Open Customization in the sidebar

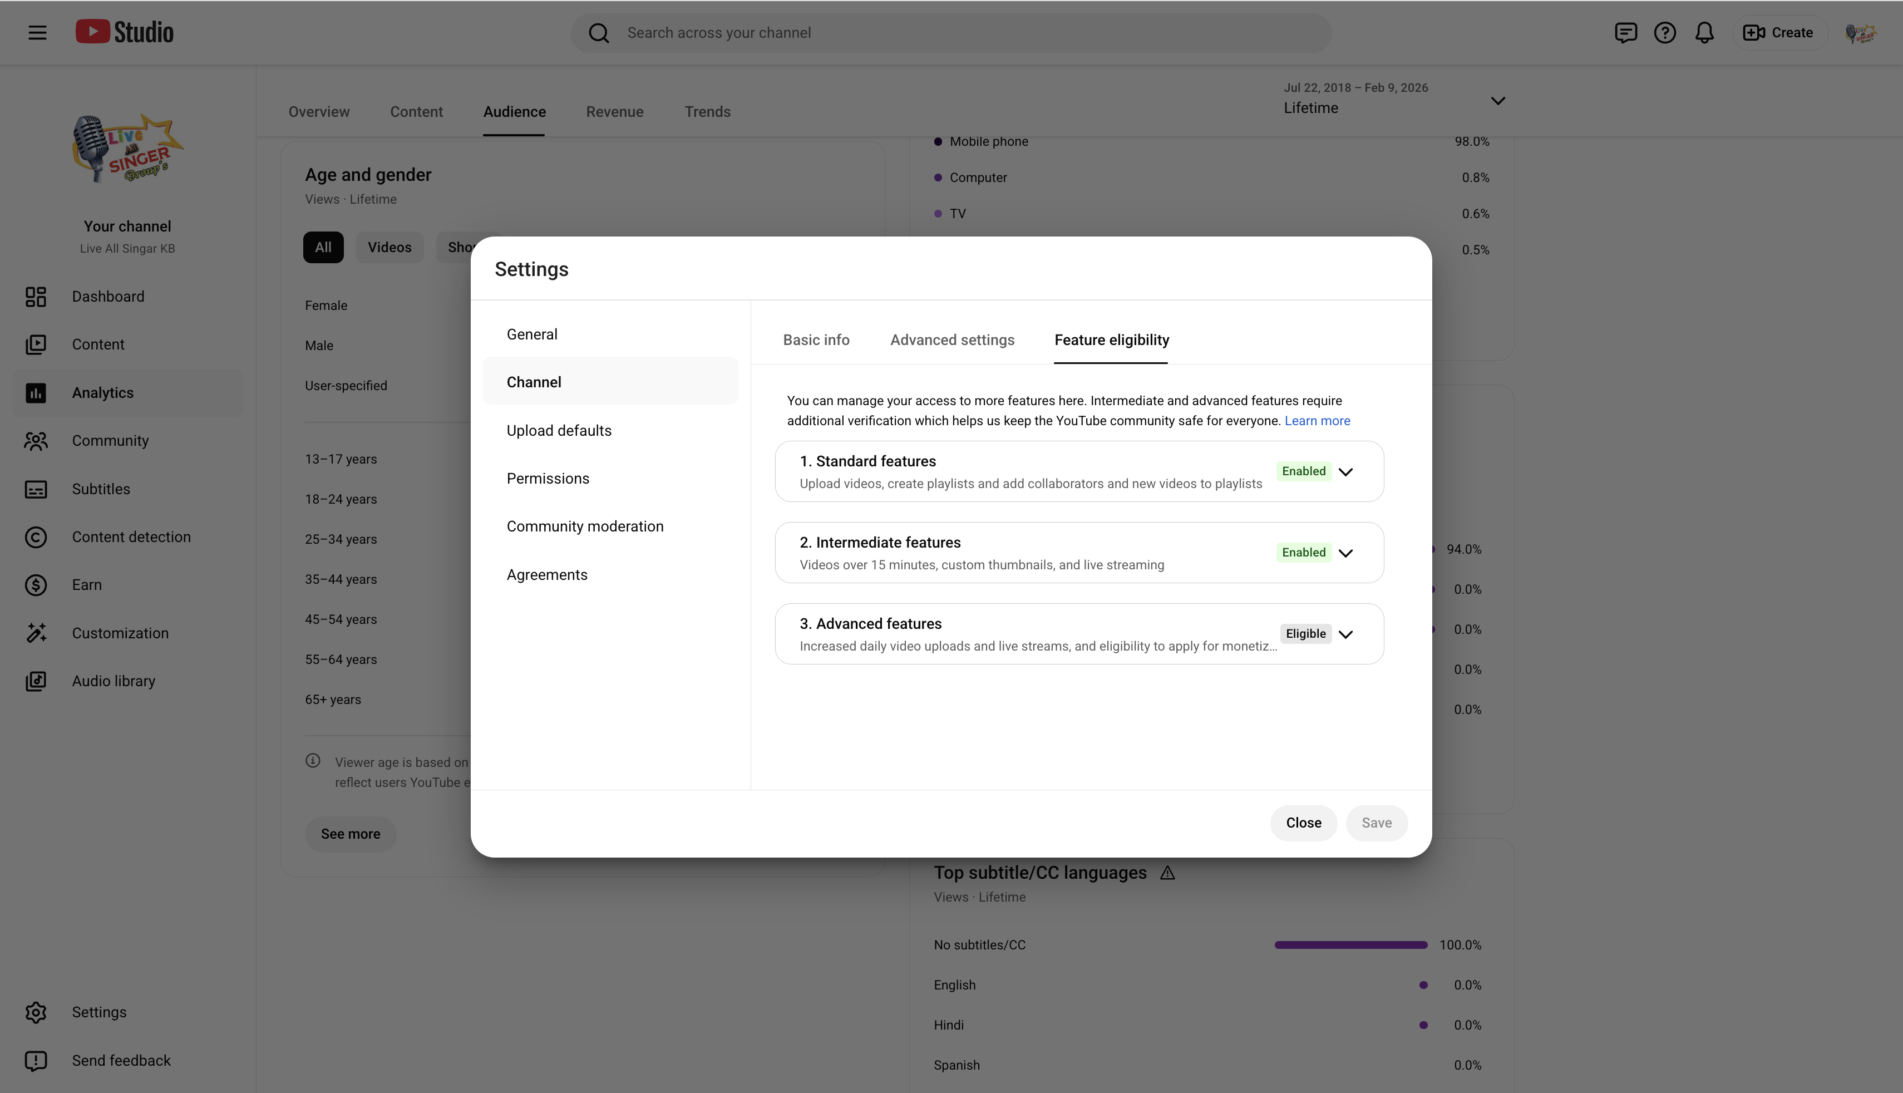(x=127, y=633)
